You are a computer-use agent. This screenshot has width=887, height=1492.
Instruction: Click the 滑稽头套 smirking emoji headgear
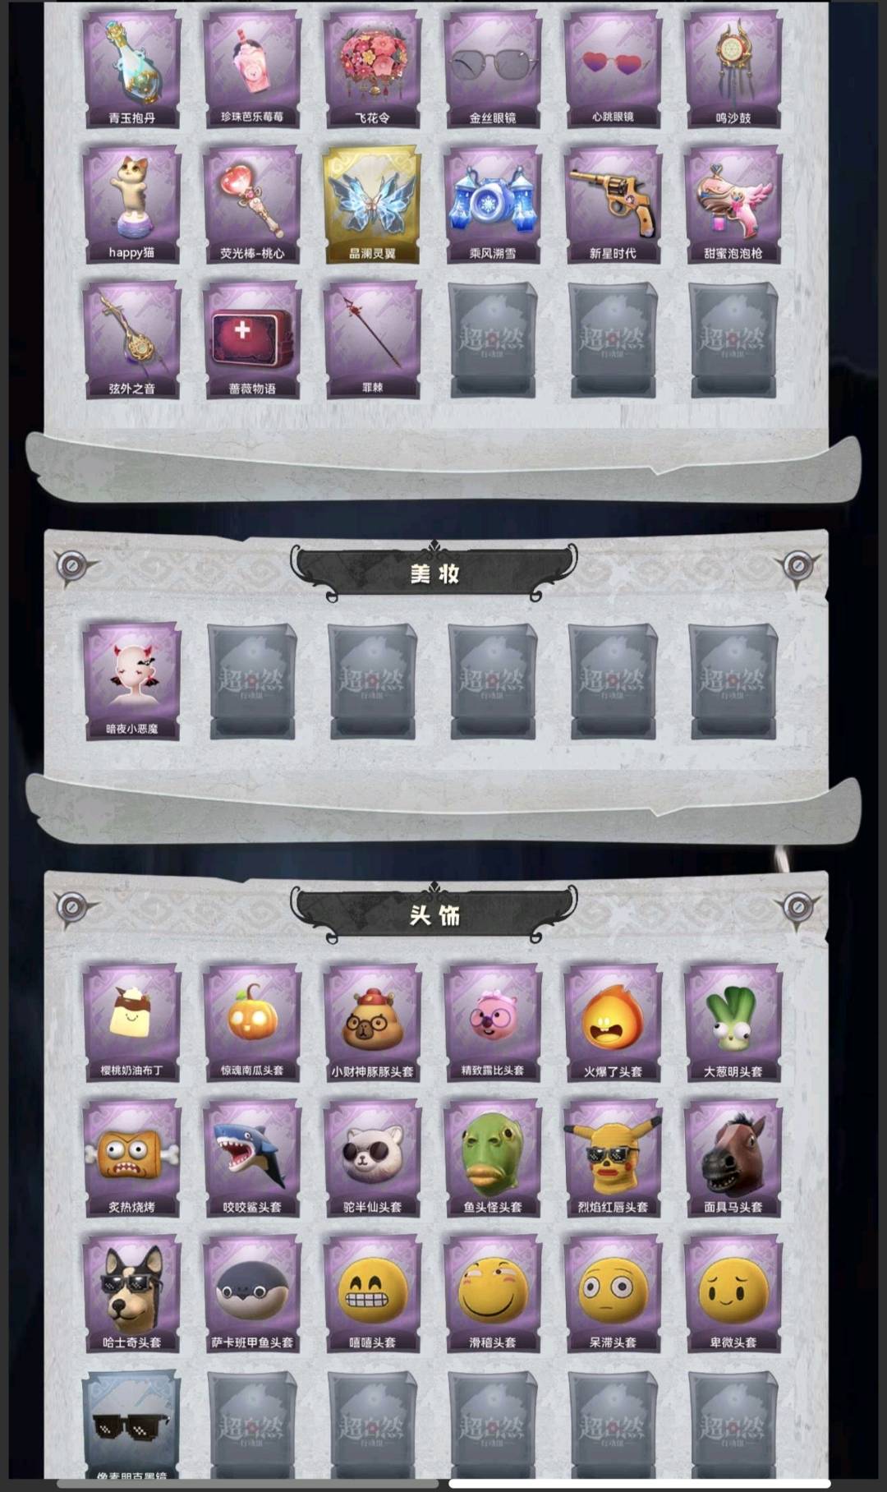click(x=493, y=1294)
